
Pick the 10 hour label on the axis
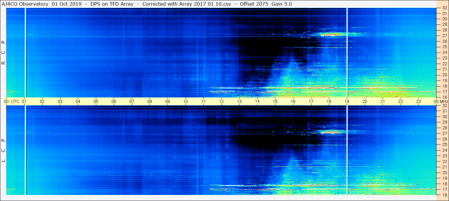[x=186, y=101]
